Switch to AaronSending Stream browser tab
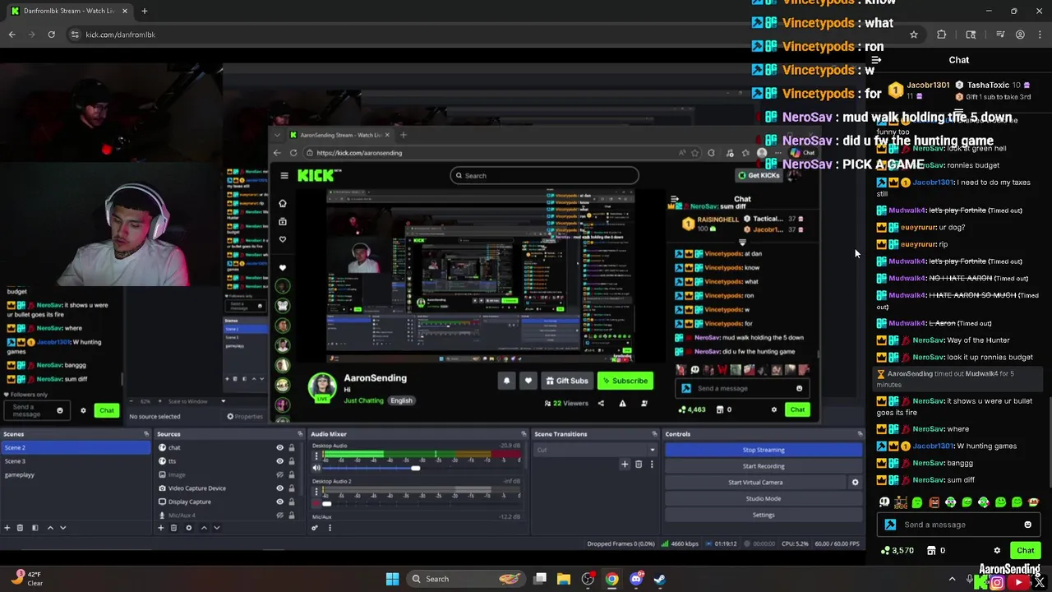The height and width of the screenshot is (592, 1052). tap(339, 135)
